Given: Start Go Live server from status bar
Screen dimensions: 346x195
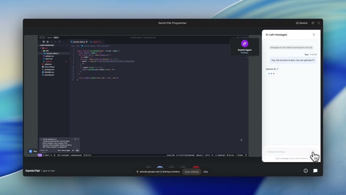Looking at the screenshot, I should [230, 155].
